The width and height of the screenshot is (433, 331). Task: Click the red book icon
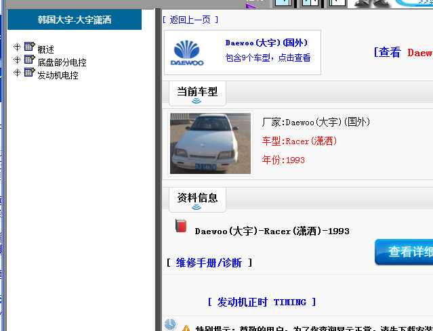(x=181, y=226)
